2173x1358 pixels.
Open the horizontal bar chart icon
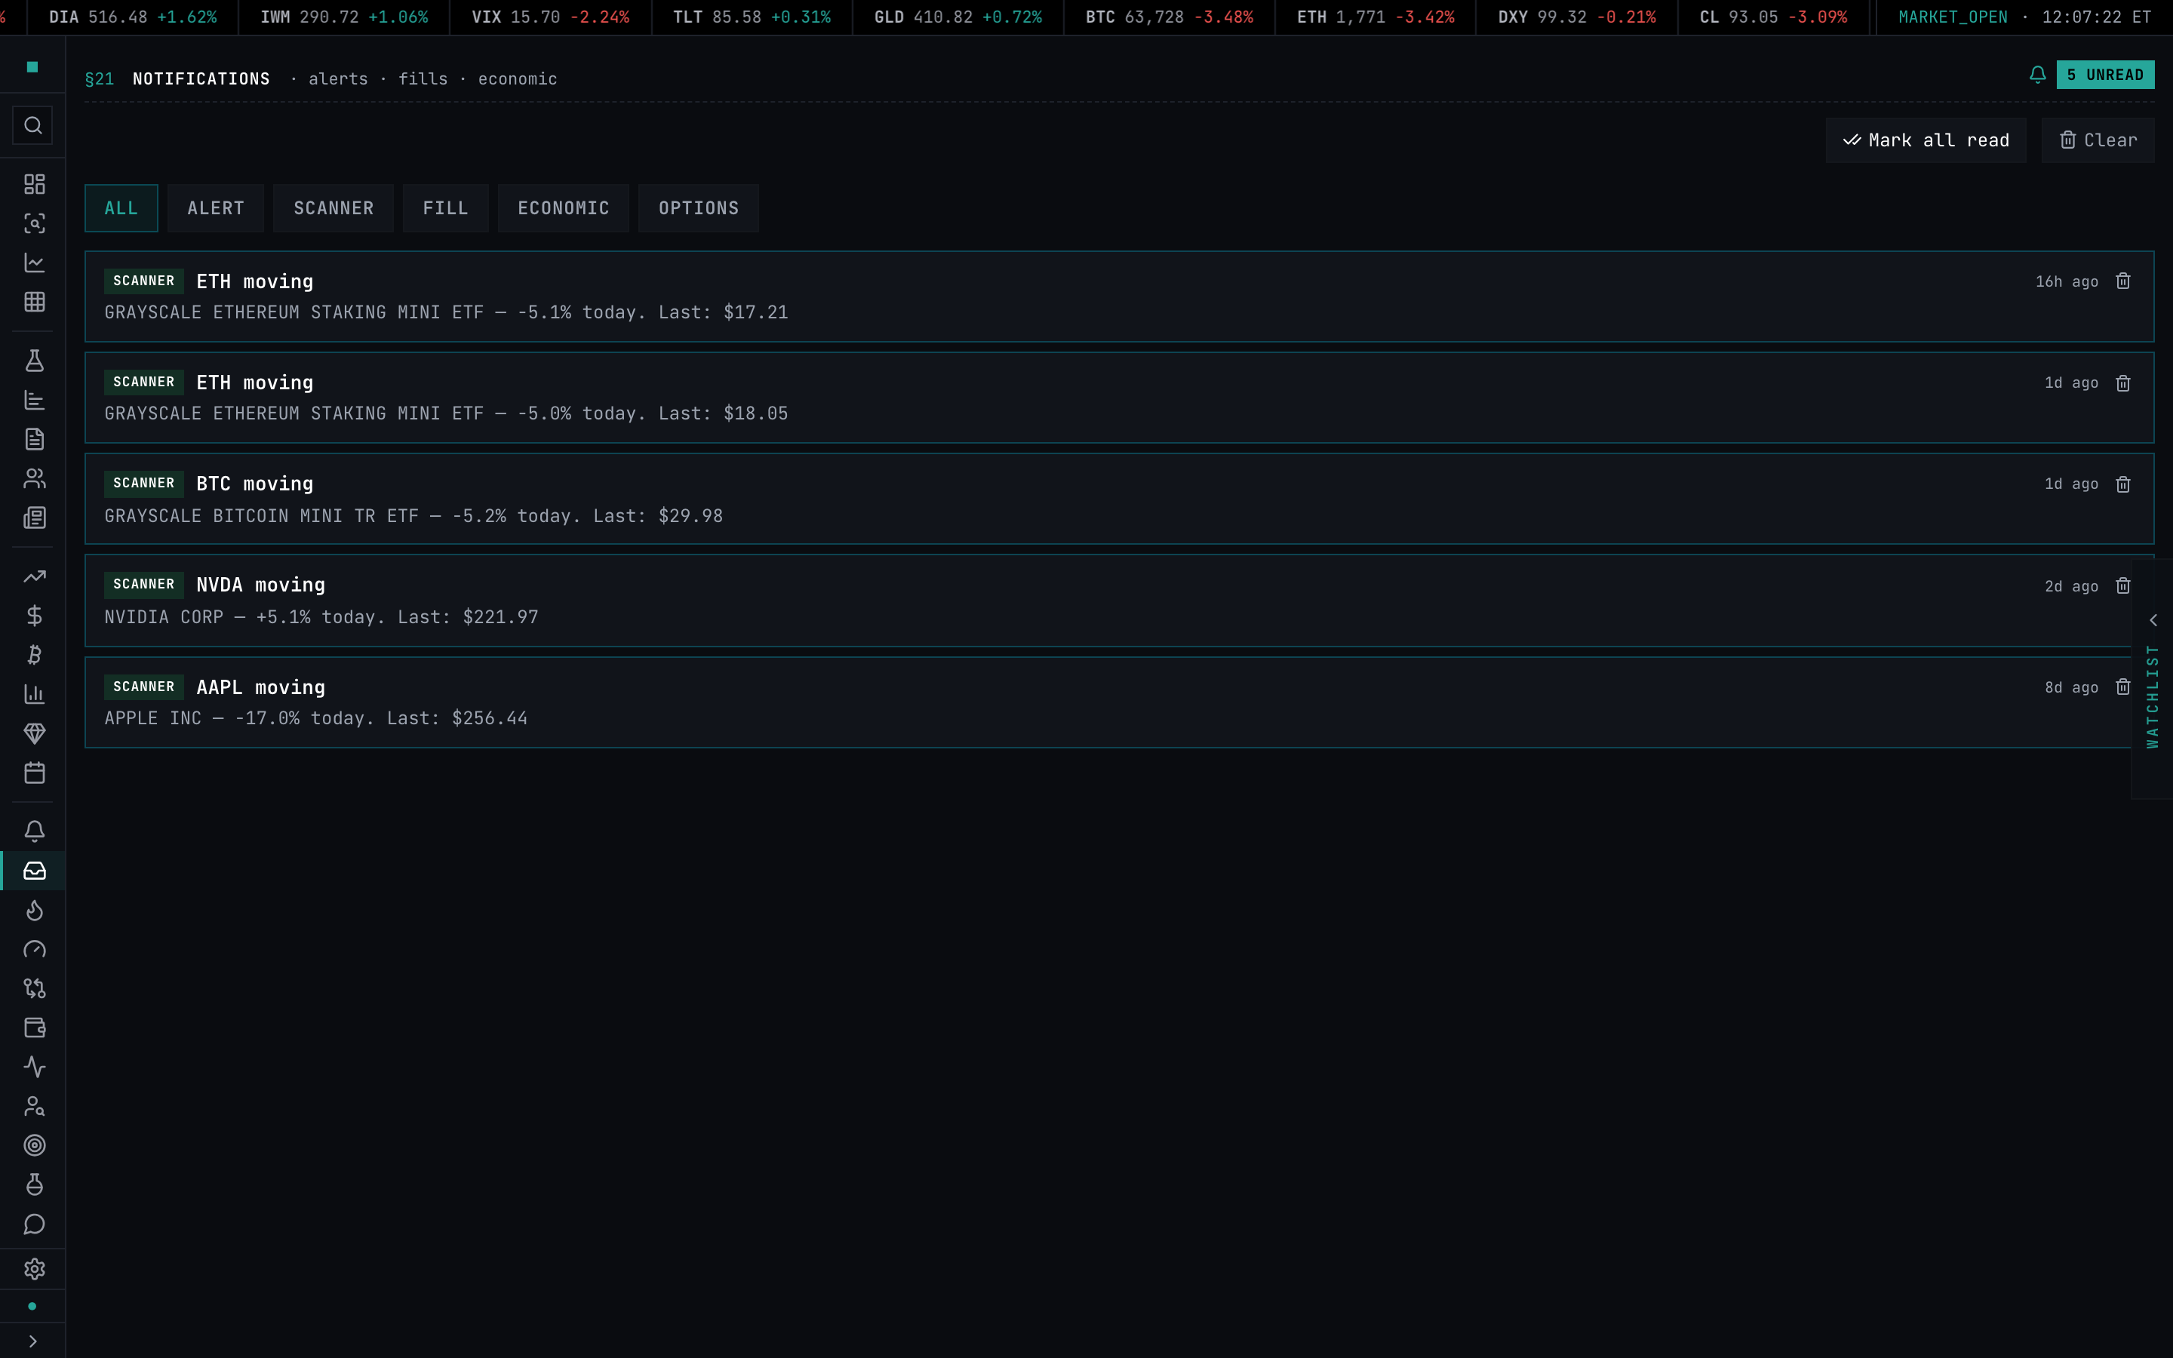pyautogui.click(x=34, y=400)
